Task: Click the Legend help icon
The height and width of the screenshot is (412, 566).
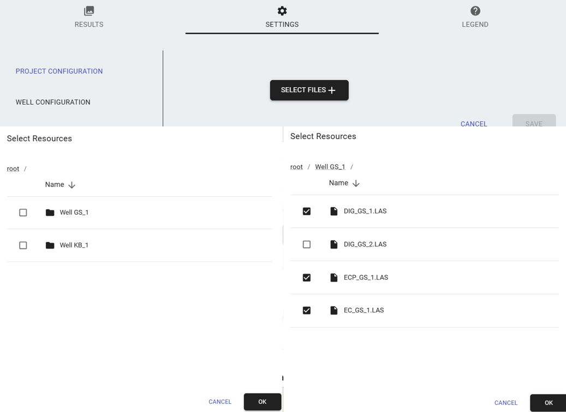Action: (x=475, y=11)
